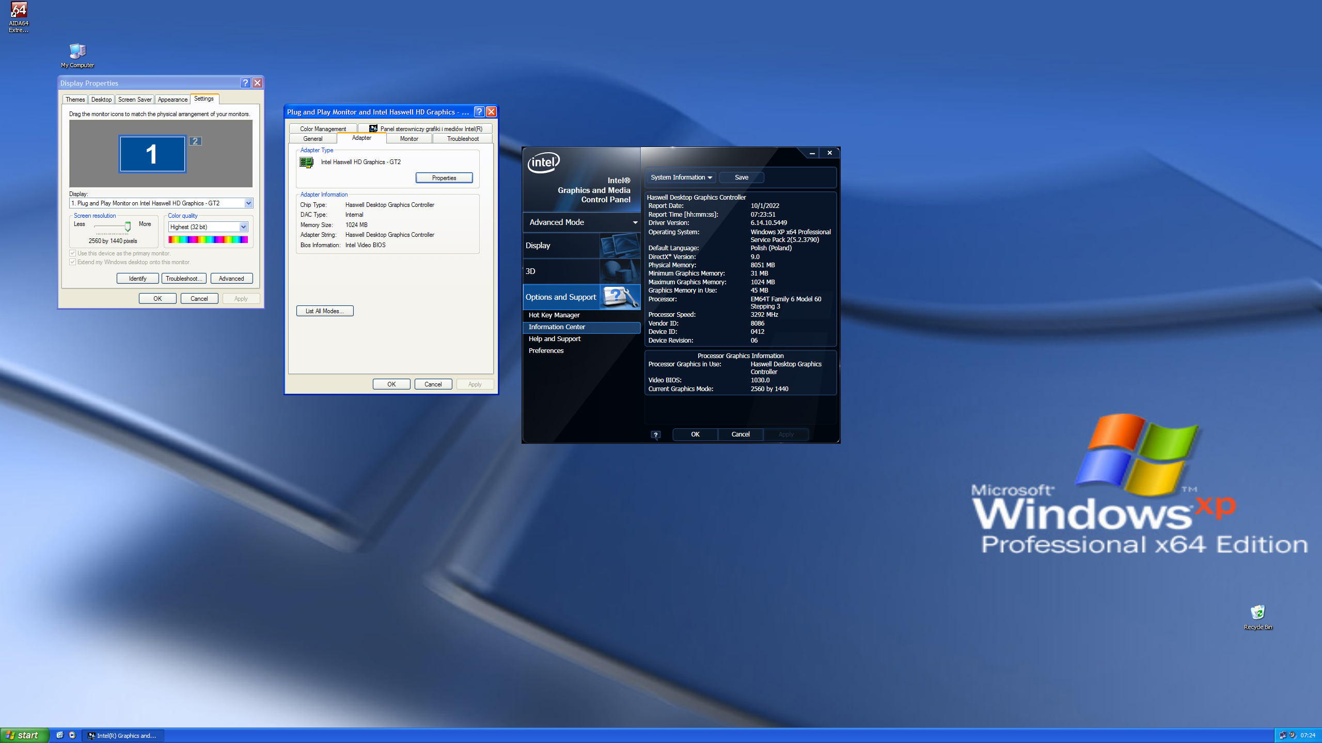
Task: Switch to the Themes tab
Action: click(75, 100)
